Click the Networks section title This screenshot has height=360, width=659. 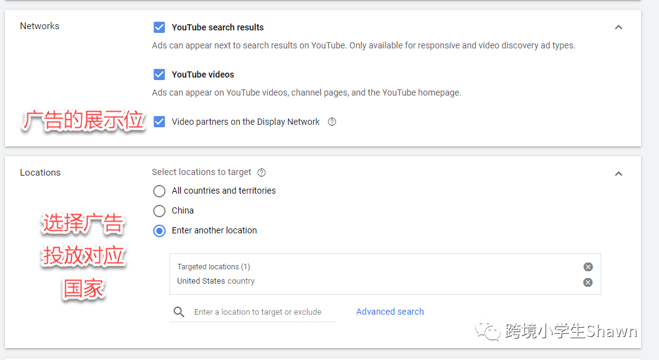coord(40,26)
